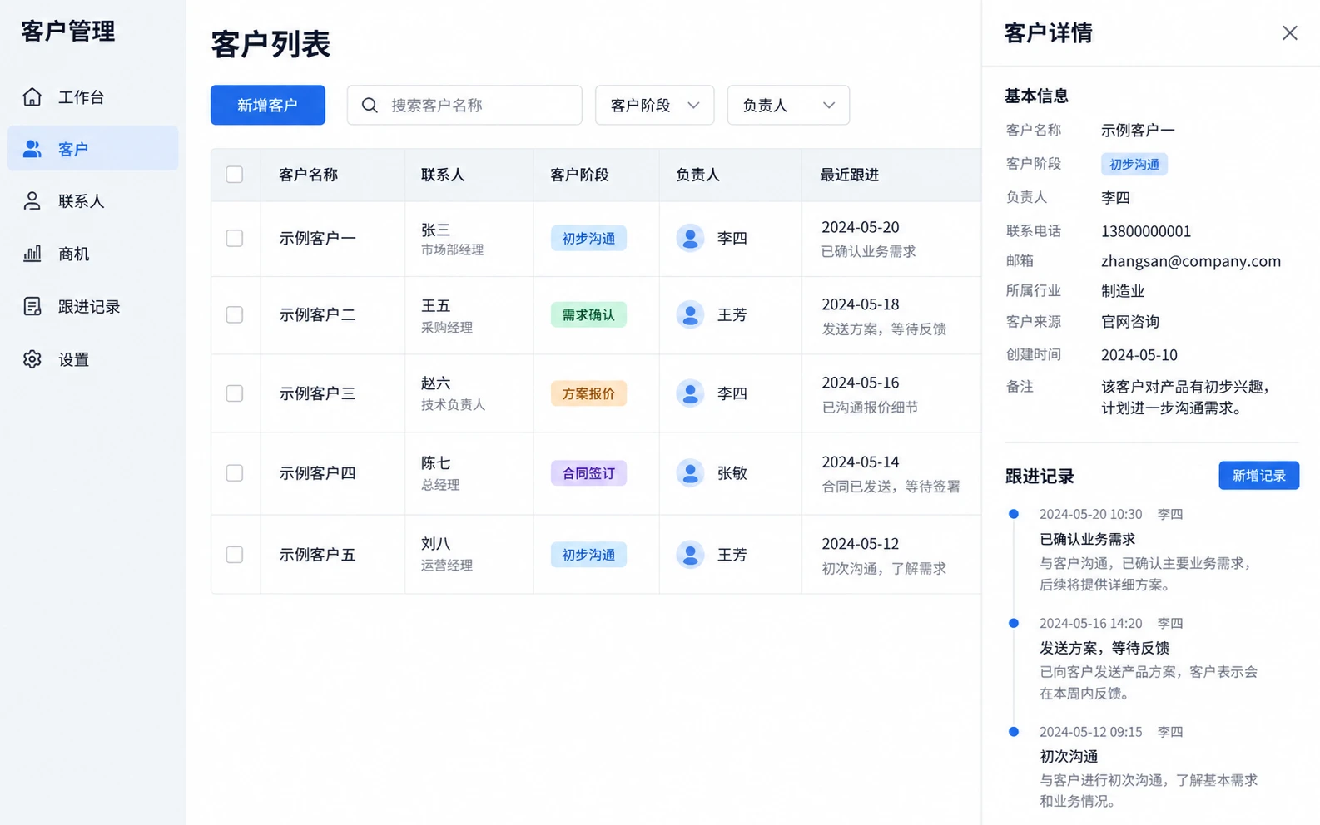Click the gear icon beside 设置

32,359
